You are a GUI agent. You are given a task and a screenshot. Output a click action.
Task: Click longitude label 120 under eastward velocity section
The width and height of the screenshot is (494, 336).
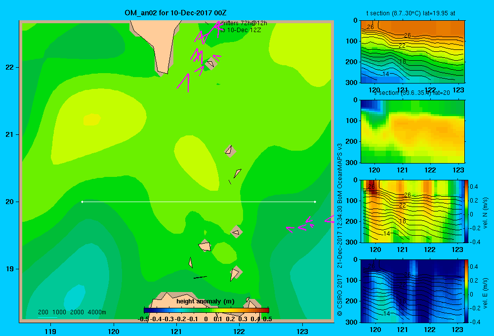(375, 330)
